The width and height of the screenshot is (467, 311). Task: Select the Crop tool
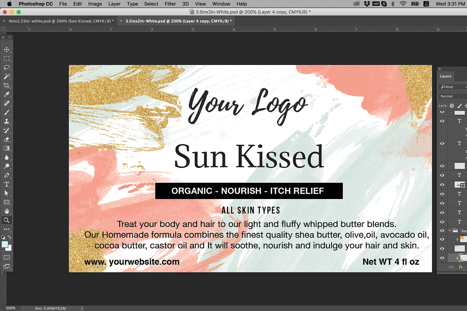[x=7, y=86]
